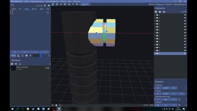Click ENG language indicator in tray
Viewport: 197px width, 111px height.
coord(173,109)
